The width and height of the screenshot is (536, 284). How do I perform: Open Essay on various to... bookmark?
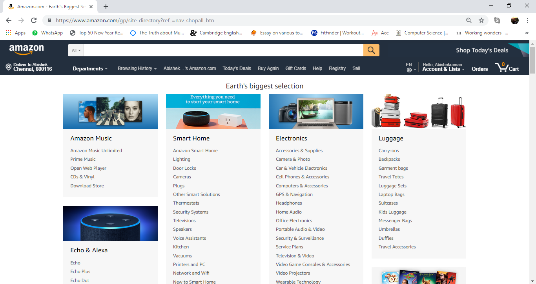point(277,33)
